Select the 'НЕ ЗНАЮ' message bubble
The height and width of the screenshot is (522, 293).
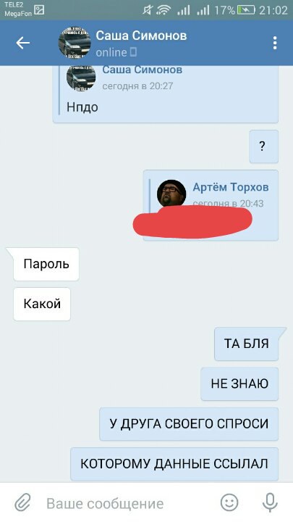pyautogui.click(x=239, y=384)
